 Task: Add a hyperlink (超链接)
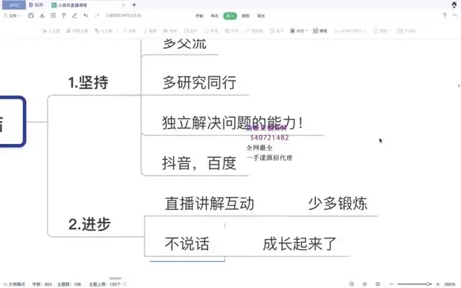tap(253, 31)
